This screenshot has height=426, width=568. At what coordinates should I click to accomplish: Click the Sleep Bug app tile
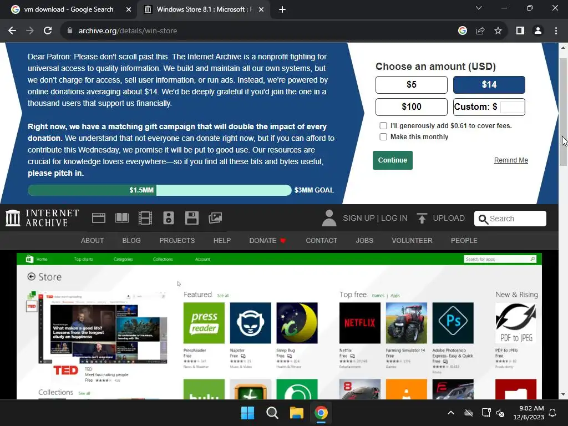click(297, 323)
